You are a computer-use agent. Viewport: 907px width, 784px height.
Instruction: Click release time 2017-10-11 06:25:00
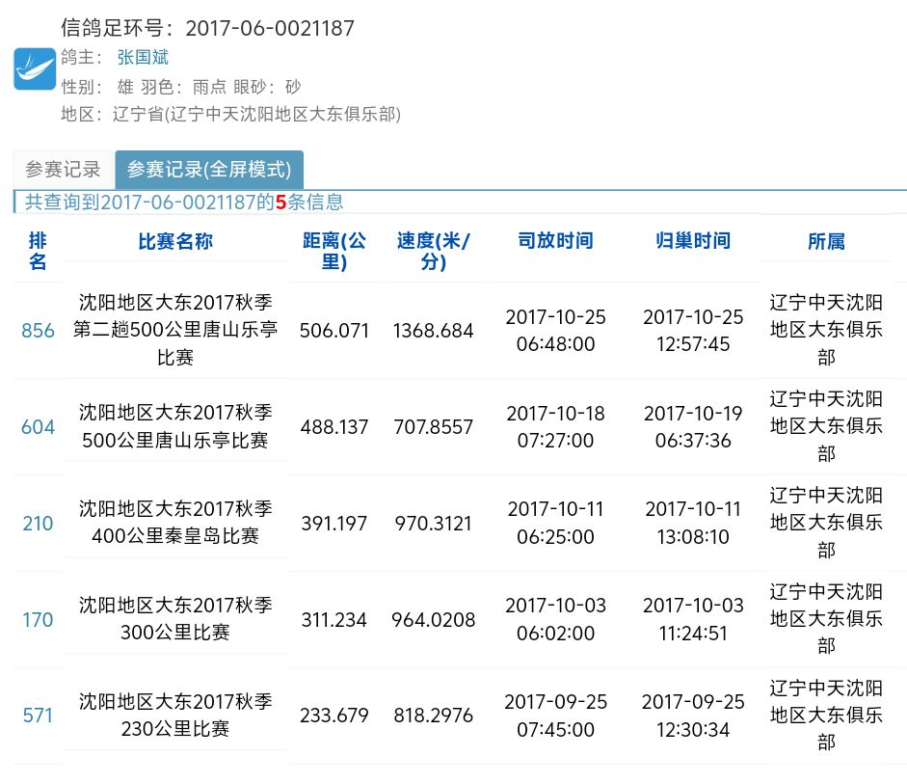(x=555, y=523)
